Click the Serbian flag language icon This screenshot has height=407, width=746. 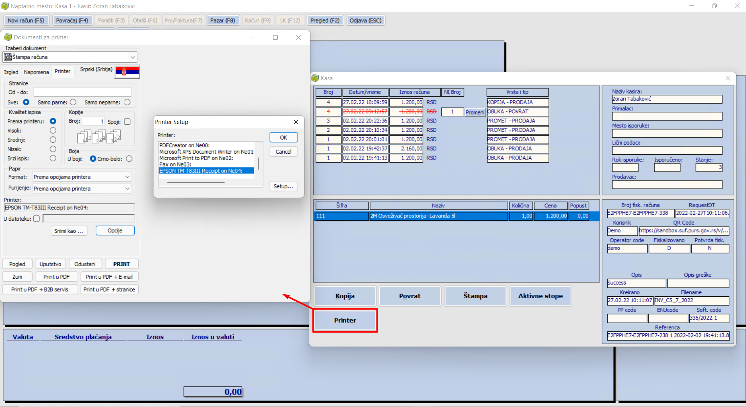pyautogui.click(x=127, y=71)
